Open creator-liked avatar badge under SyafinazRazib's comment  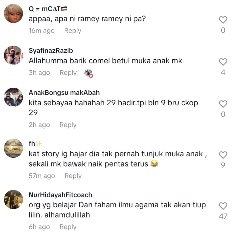tap(89, 73)
